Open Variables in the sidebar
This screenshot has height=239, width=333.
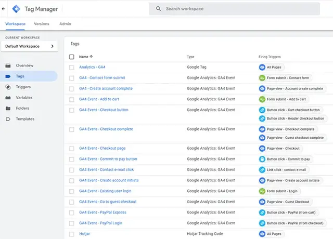point(24,98)
